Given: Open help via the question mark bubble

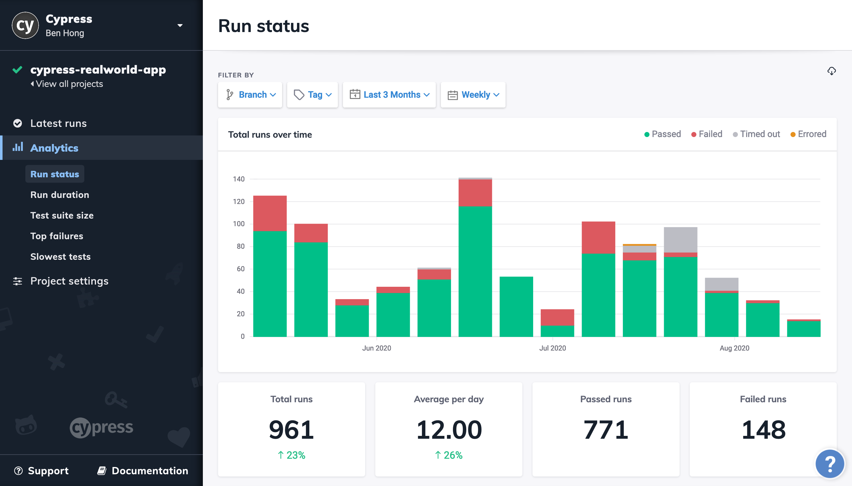Looking at the screenshot, I should (830, 463).
